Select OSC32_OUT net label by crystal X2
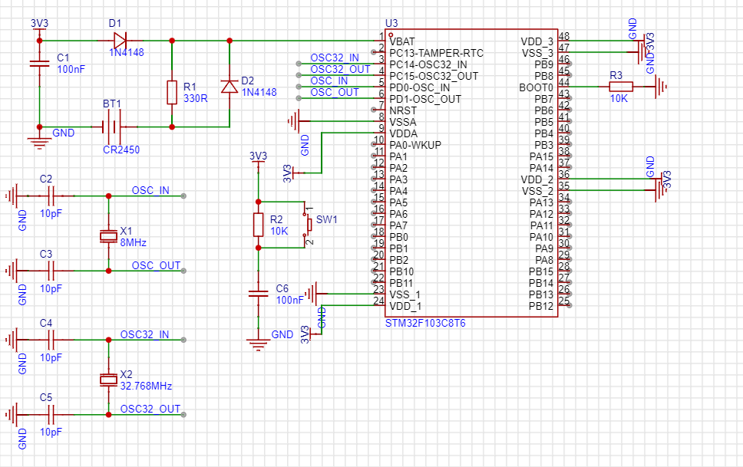743x467 pixels. pyautogui.click(x=150, y=409)
